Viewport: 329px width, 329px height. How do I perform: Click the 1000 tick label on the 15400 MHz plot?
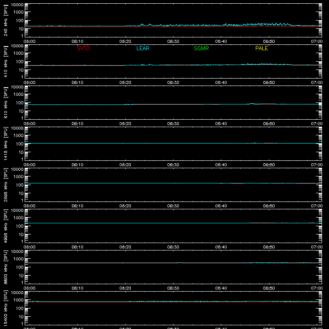pos(19,300)
